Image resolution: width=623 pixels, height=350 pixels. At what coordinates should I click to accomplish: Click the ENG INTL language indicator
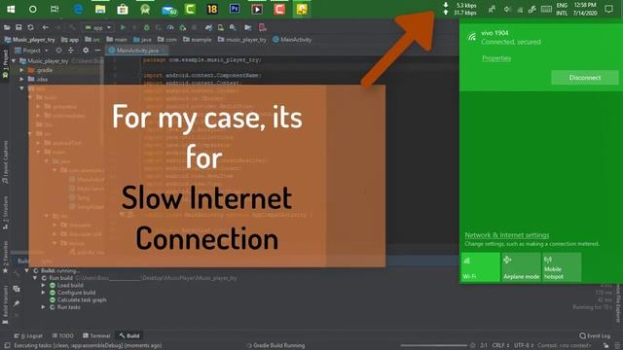pyautogui.click(x=562, y=9)
